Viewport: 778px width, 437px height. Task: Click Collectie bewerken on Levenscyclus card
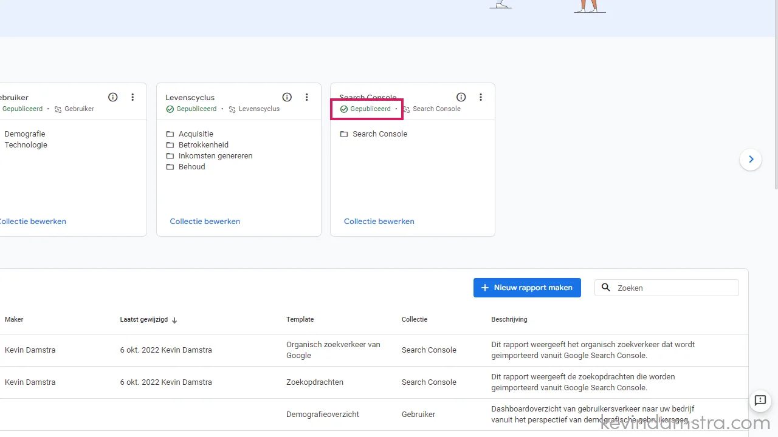tap(205, 222)
